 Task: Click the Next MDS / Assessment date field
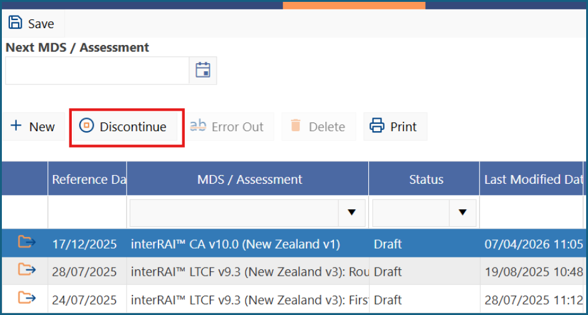tap(97, 71)
